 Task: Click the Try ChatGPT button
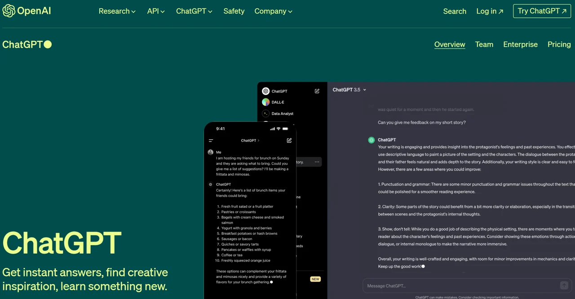point(542,11)
